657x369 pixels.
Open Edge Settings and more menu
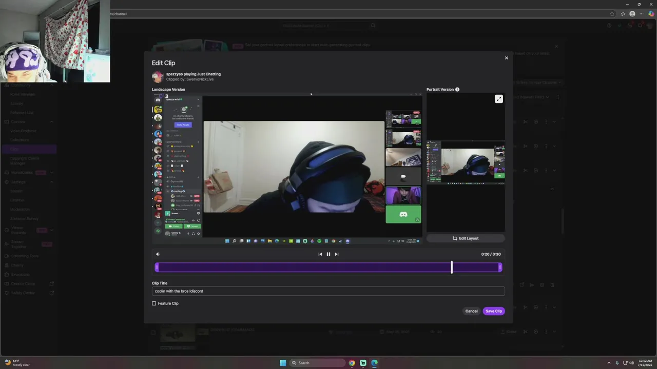642,14
